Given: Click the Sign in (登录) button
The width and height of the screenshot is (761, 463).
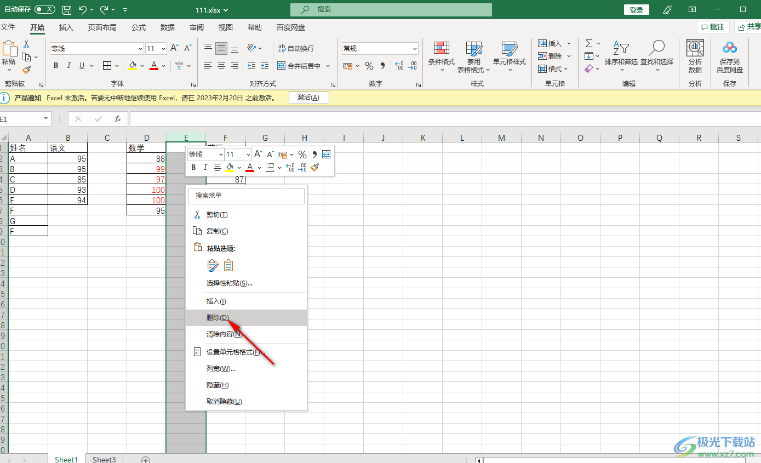Looking at the screenshot, I should [637, 10].
